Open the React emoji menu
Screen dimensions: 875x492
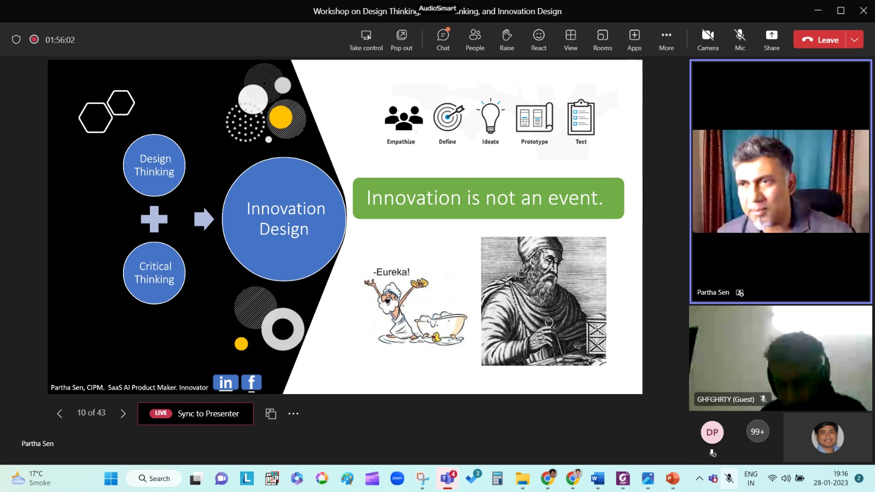[539, 40]
